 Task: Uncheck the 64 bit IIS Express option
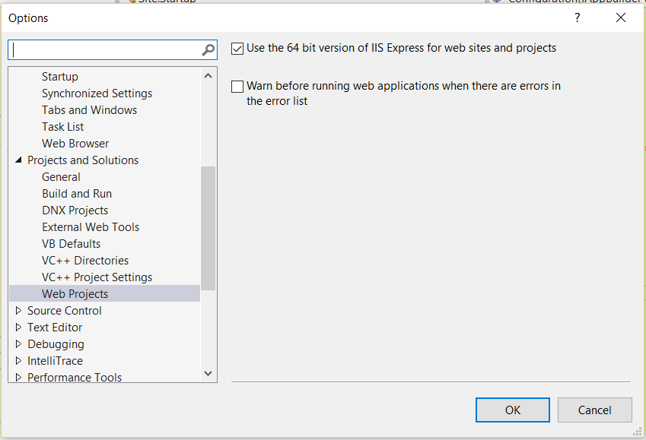237,49
